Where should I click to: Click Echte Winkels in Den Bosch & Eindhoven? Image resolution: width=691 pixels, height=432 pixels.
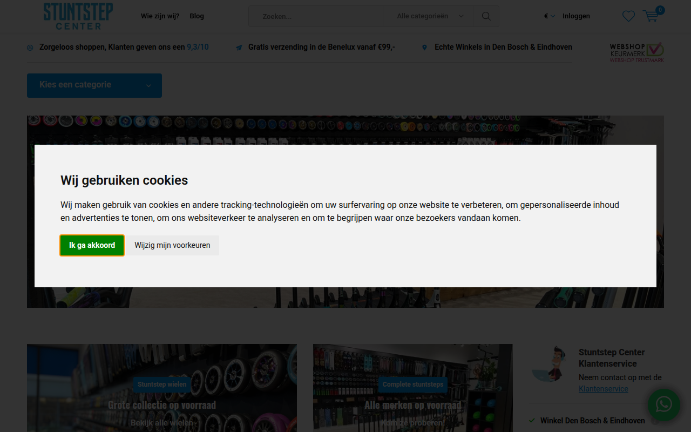(x=503, y=48)
